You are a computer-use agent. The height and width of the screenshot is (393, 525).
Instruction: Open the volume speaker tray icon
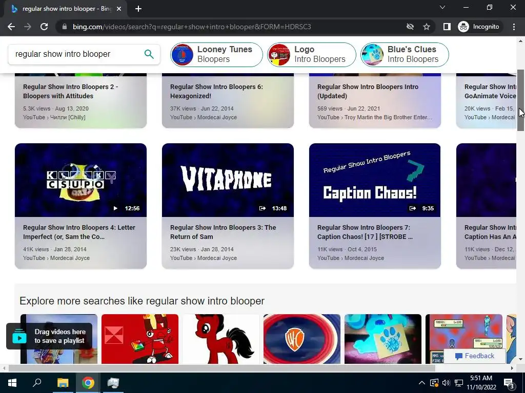pos(446,383)
